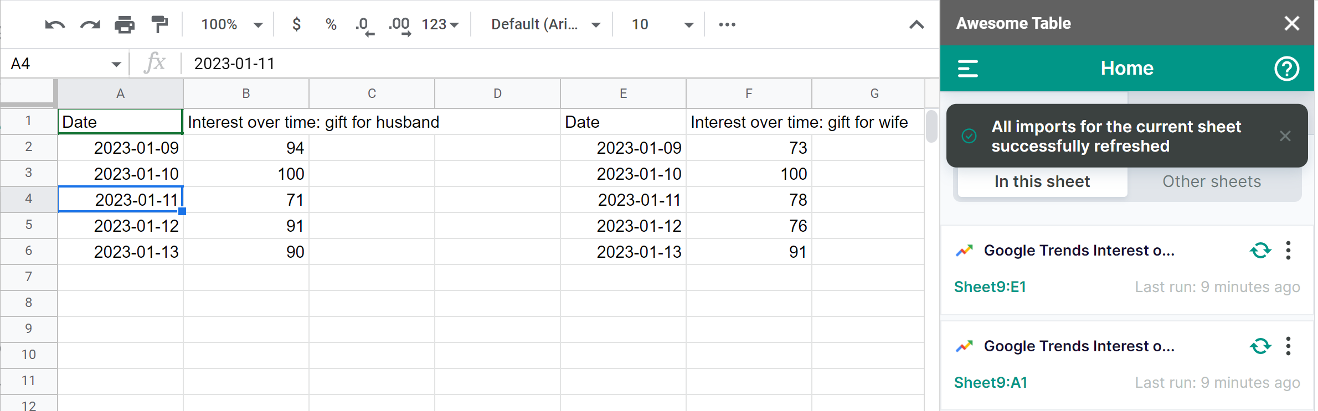Switch to the Other sheets tab

click(1211, 181)
